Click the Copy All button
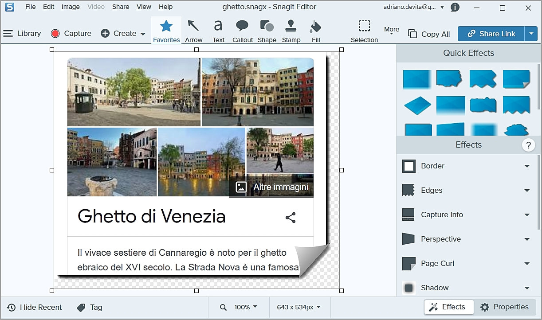The width and height of the screenshot is (542, 320). tap(429, 34)
